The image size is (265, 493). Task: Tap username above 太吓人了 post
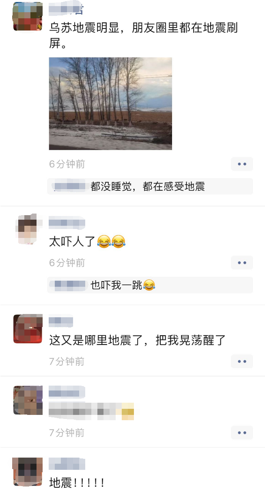pos(67,223)
